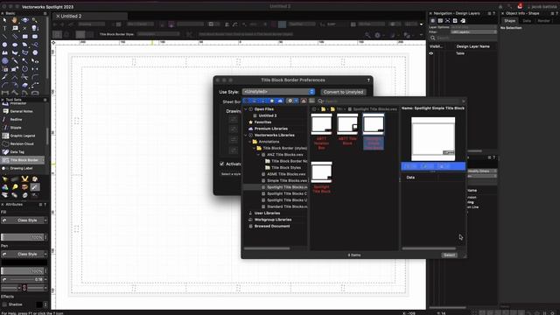Select the Revision Cloud tool

[x=22, y=143]
